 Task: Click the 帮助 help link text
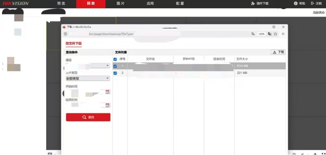pos(302,4)
